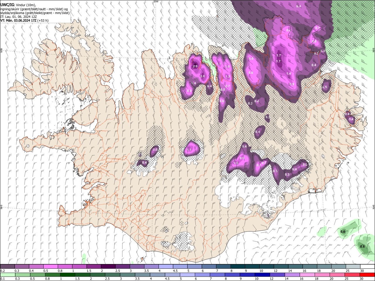Click the '0.4' label in the legend

pos(31,271)
